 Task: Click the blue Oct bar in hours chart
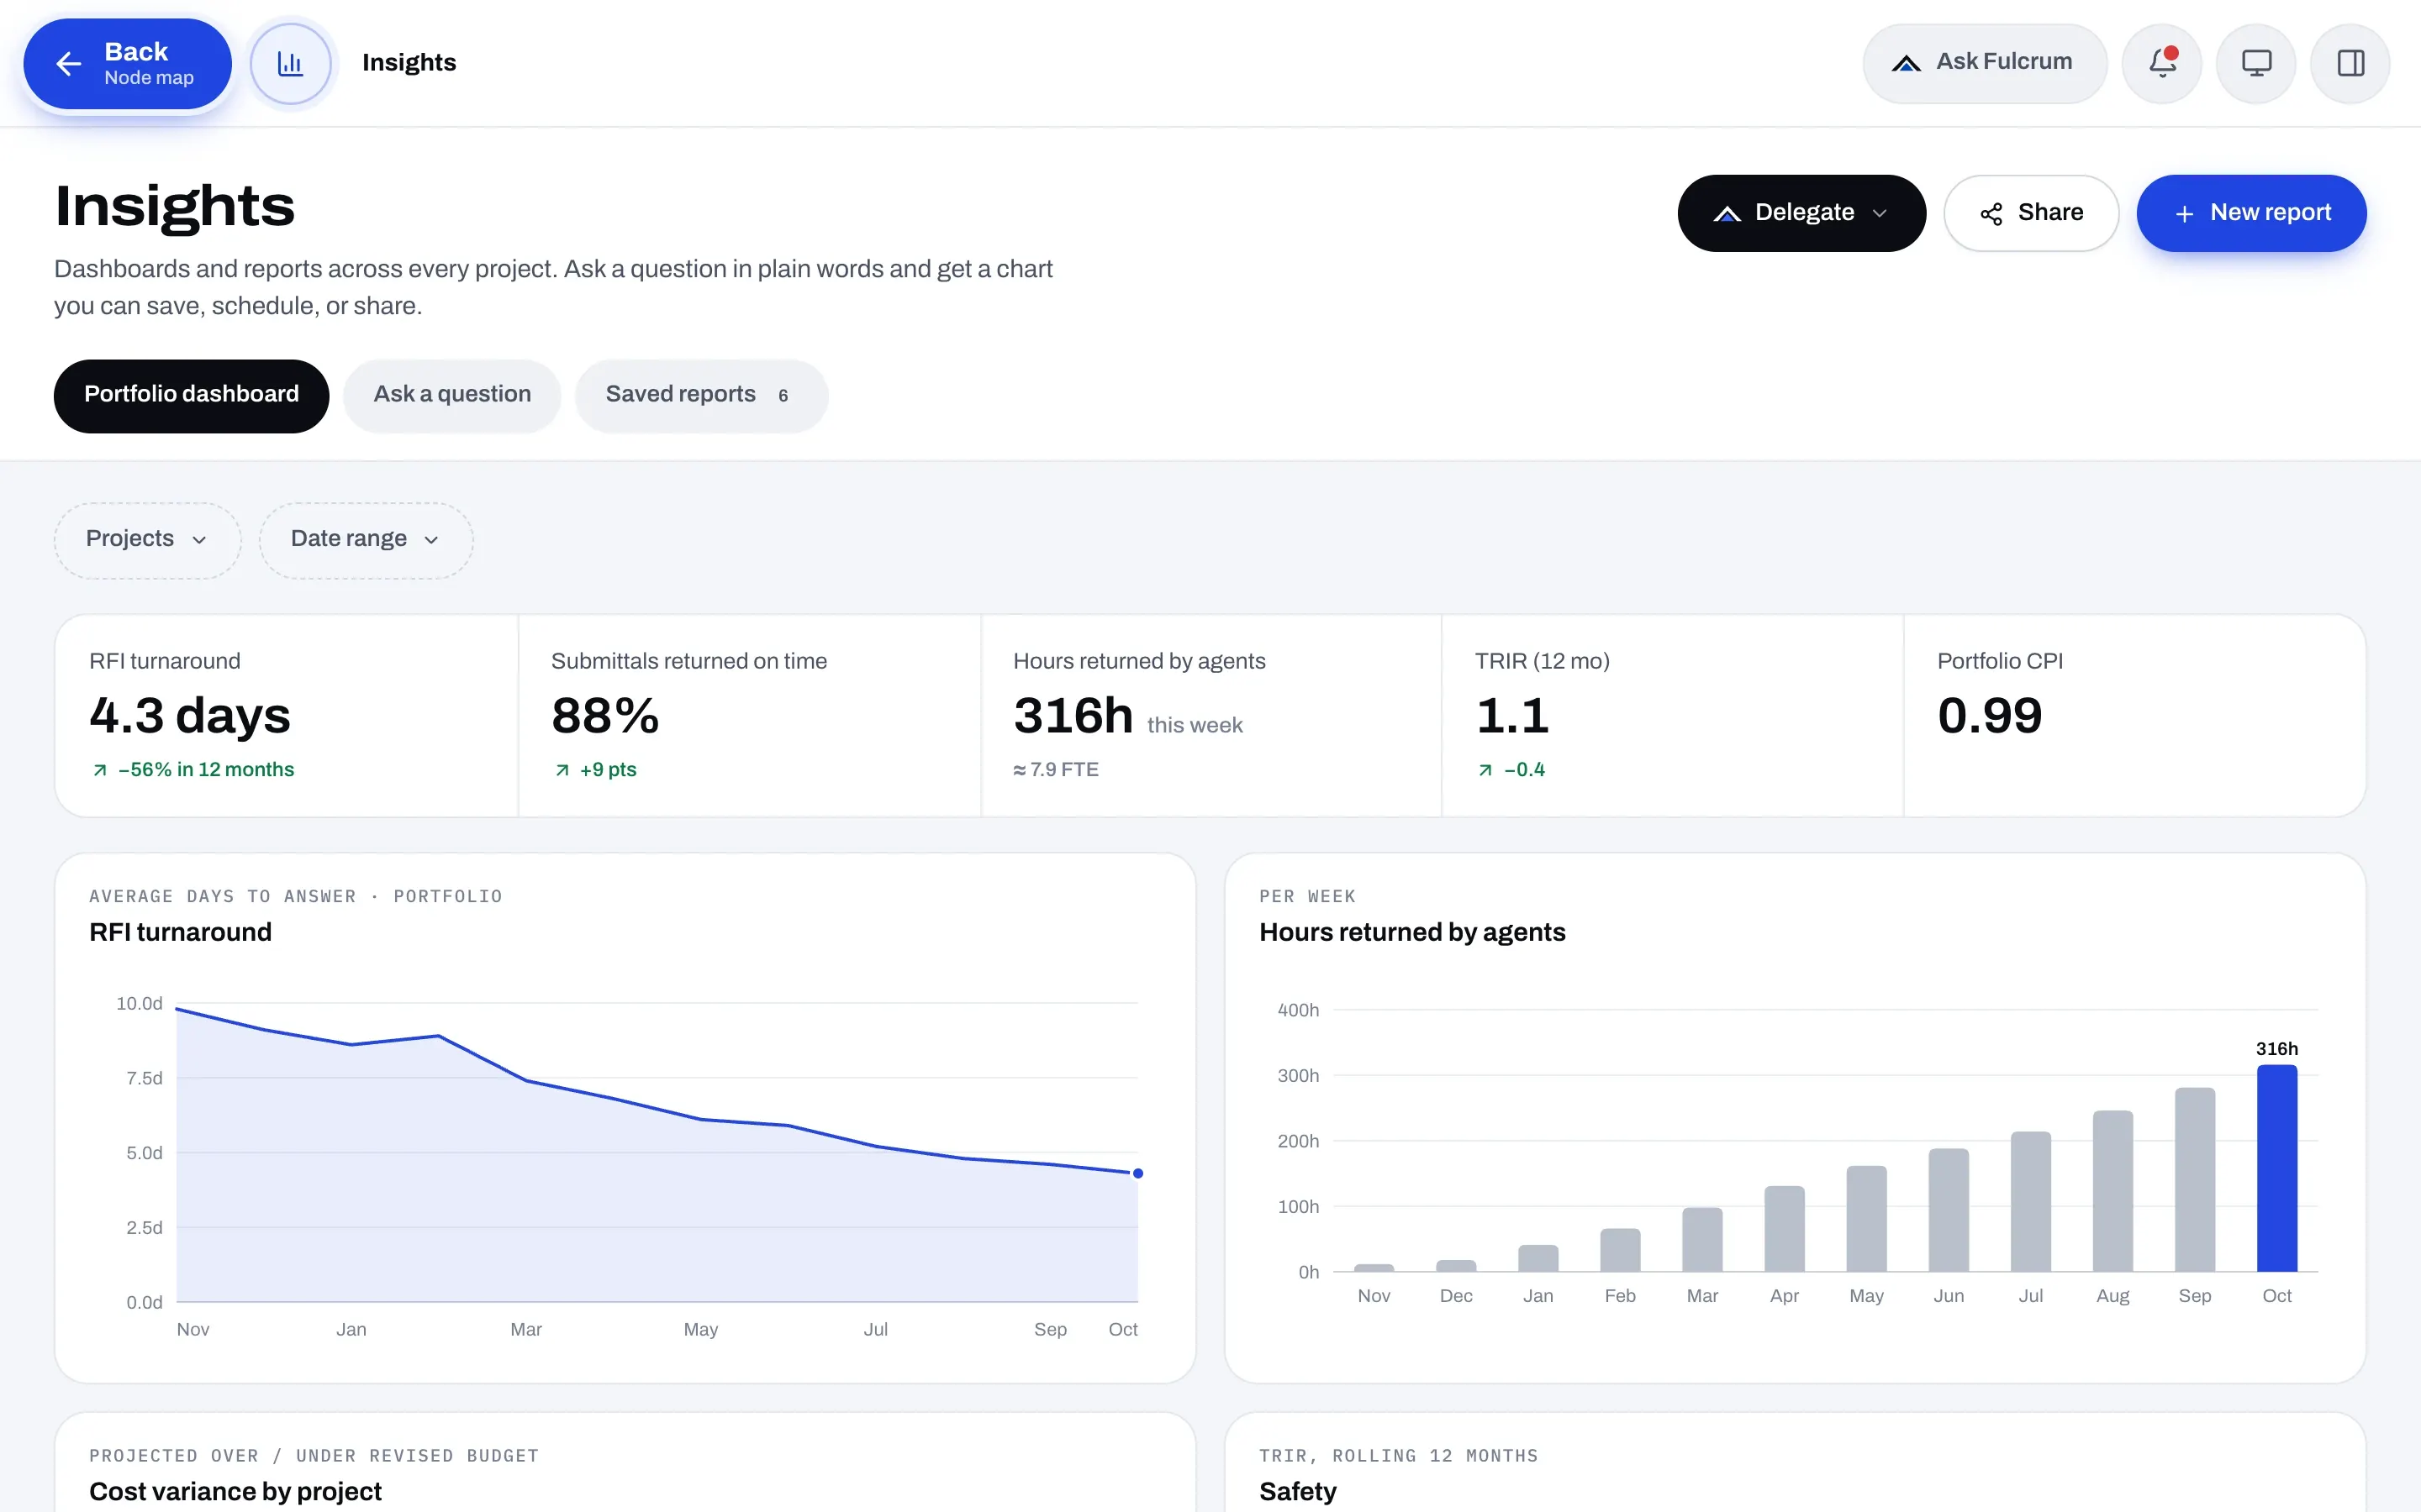(2277, 1168)
